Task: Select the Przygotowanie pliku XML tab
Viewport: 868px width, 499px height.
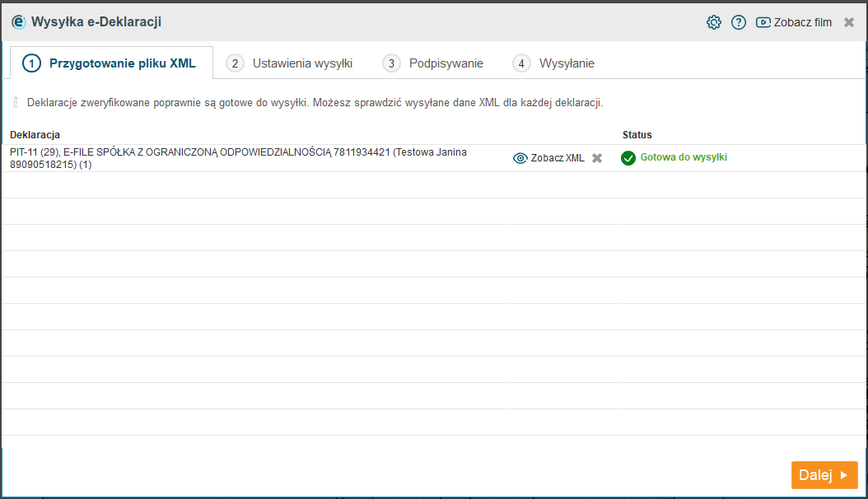Action: (x=111, y=63)
